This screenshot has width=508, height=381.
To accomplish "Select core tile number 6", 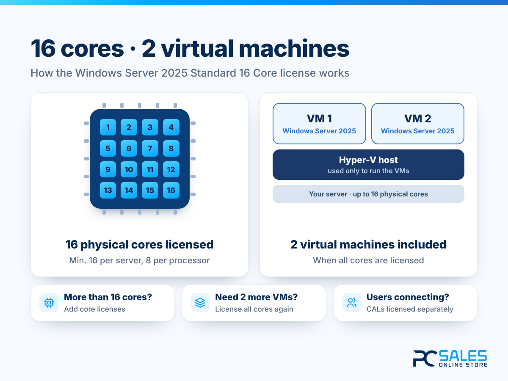I will click(129, 148).
